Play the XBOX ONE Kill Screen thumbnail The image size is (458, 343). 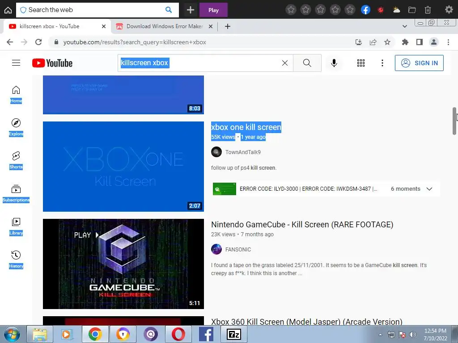click(x=123, y=167)
